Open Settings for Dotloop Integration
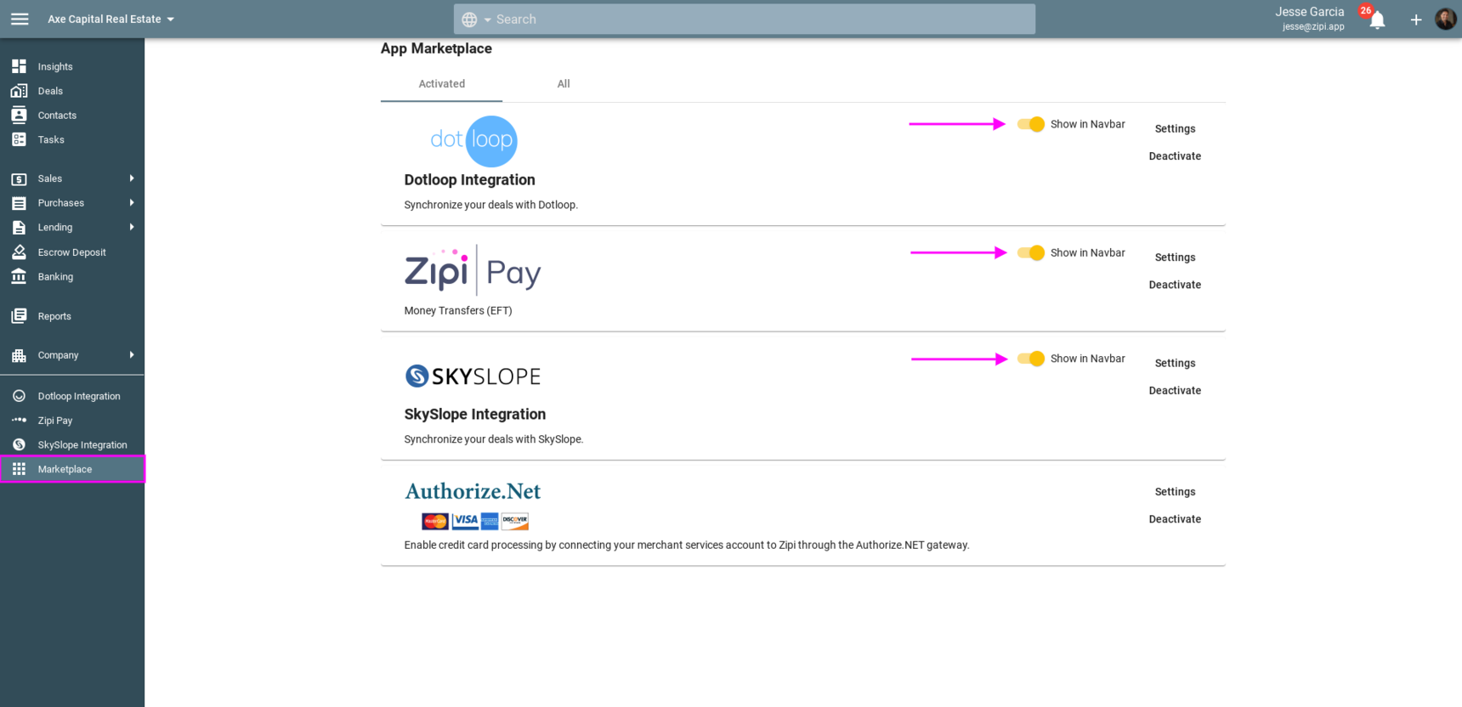 coord(1175,128)
